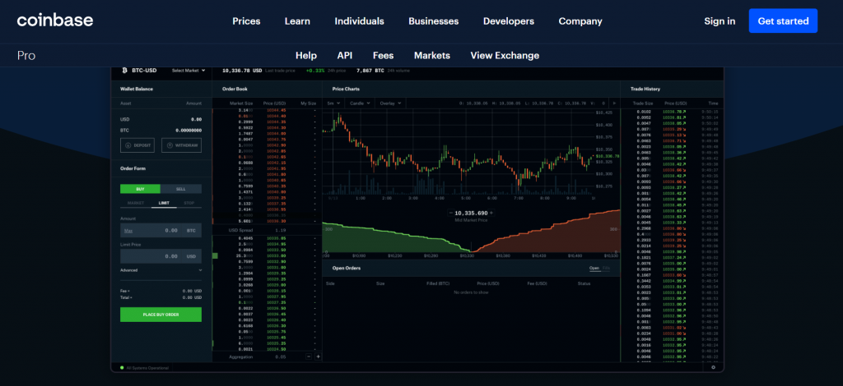The image size is (843, 386).
Task: Open the Company menu
Action: tap(580, 21)
